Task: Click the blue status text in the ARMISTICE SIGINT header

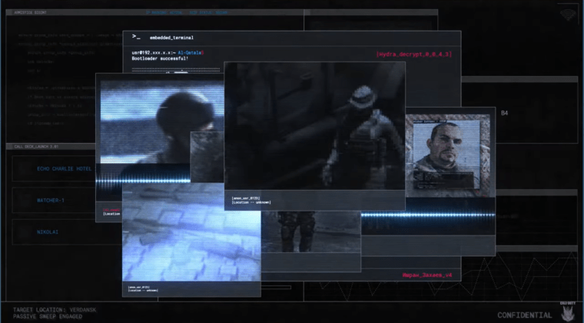Action: pos(186,12)
